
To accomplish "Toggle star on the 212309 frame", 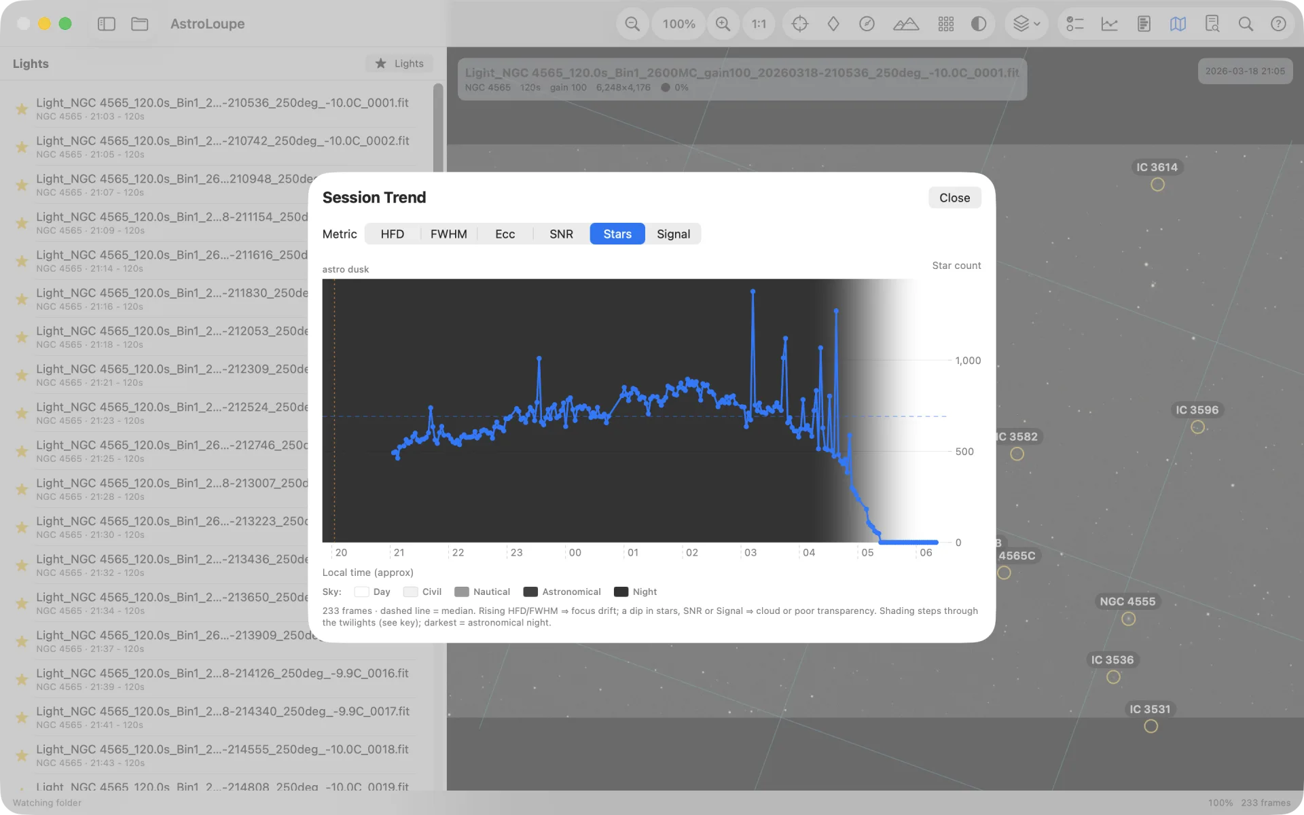I will pos(22,375).
